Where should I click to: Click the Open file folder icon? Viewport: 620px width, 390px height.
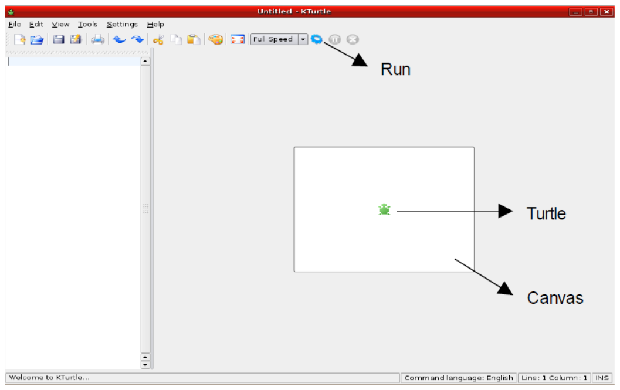click(x=37, y=39)
